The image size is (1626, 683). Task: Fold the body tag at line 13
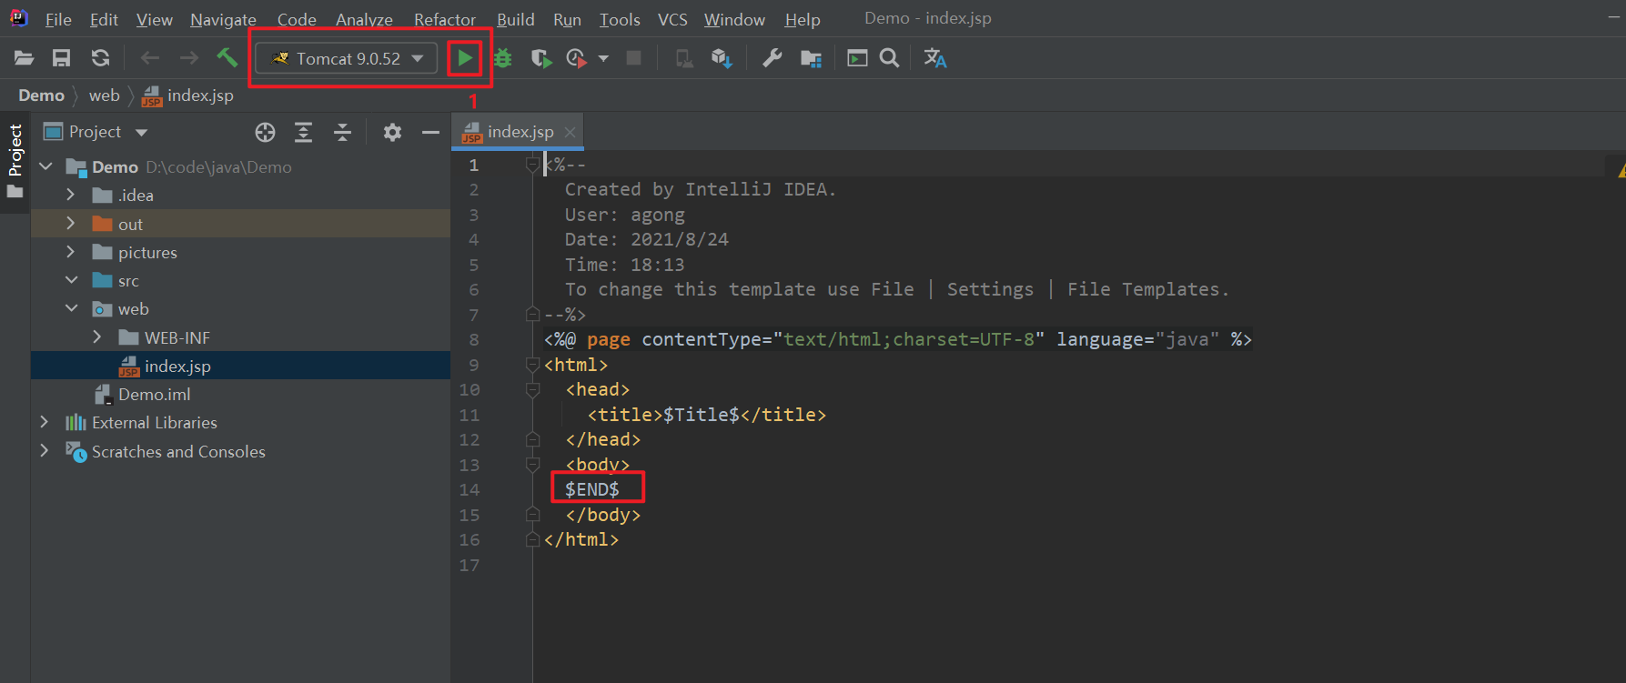[x=532, y=465]
